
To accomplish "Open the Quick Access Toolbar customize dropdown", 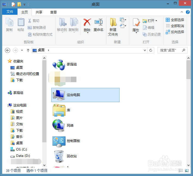I will click(x=25, y=5).
